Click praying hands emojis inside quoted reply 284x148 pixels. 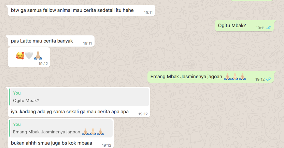pos(93,132)
